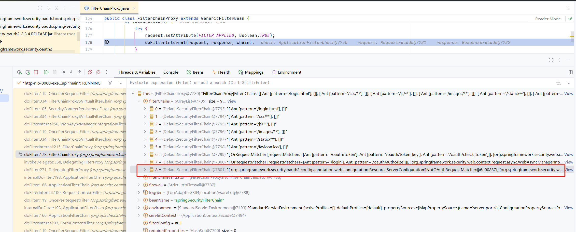View all breakpoints

(x=90, y=72)
